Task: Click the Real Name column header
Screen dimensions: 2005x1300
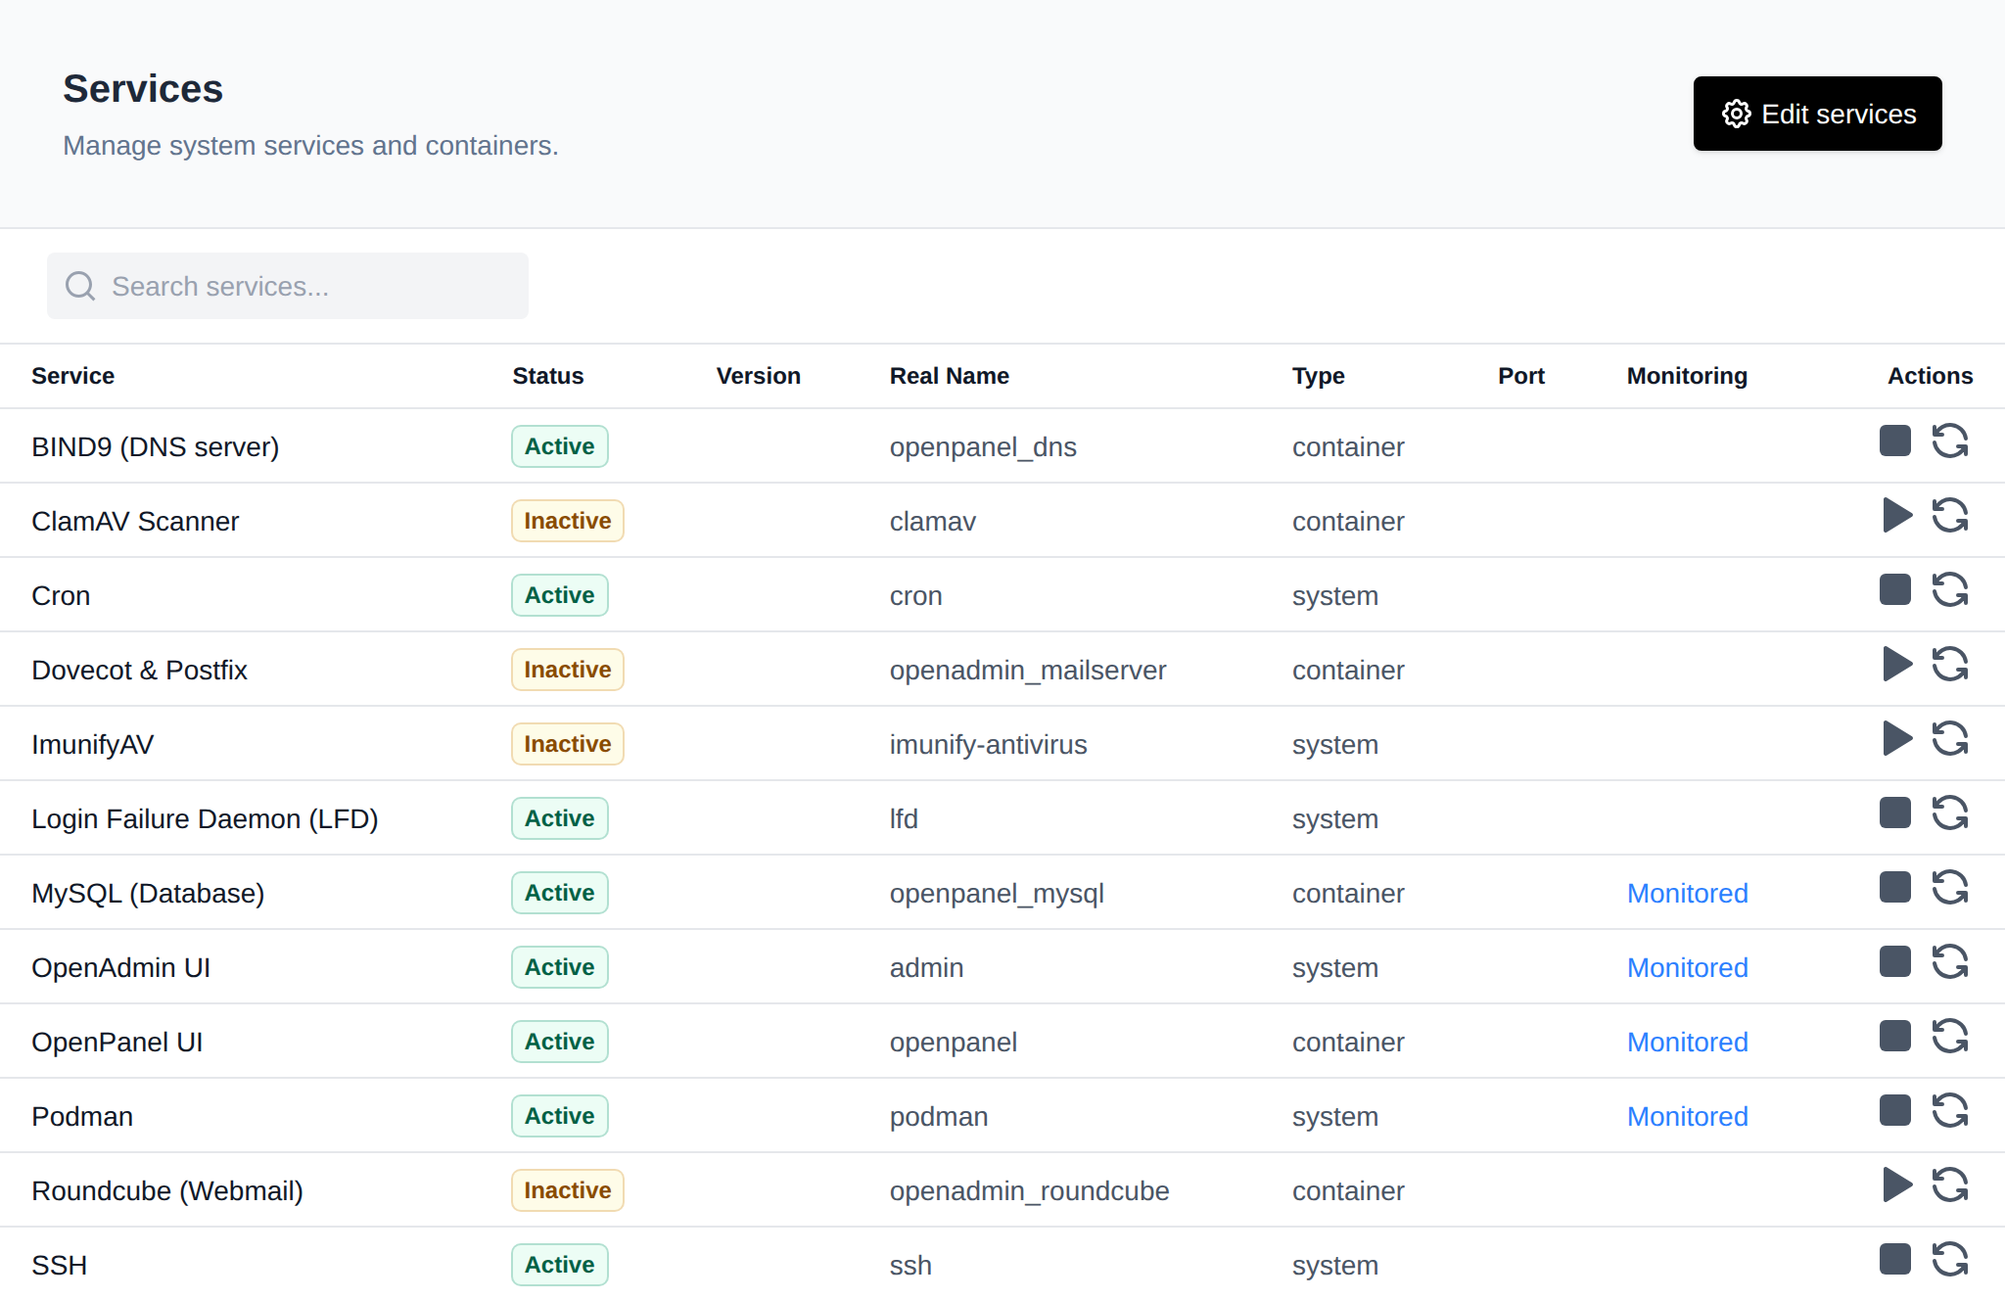Action: point(950,376)
